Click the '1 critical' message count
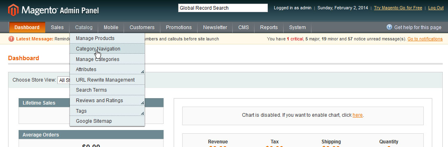 [295, 39]
